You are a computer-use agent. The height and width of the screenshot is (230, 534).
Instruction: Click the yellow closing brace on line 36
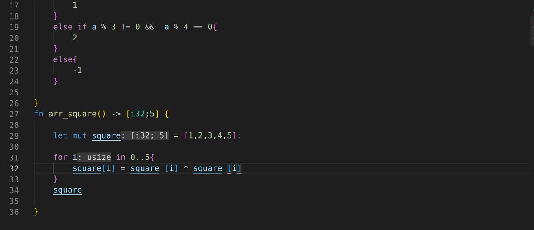[x=36, y=212]
